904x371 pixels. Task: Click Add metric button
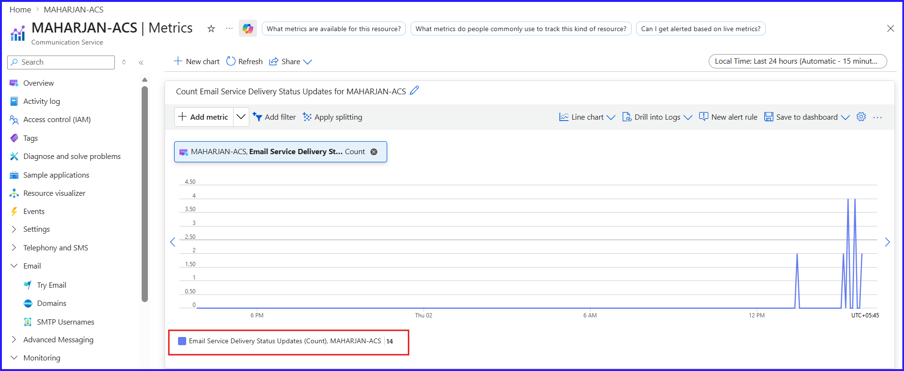[x=204, y=117]
